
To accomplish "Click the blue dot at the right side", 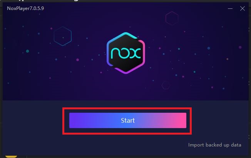I will 209,48.
